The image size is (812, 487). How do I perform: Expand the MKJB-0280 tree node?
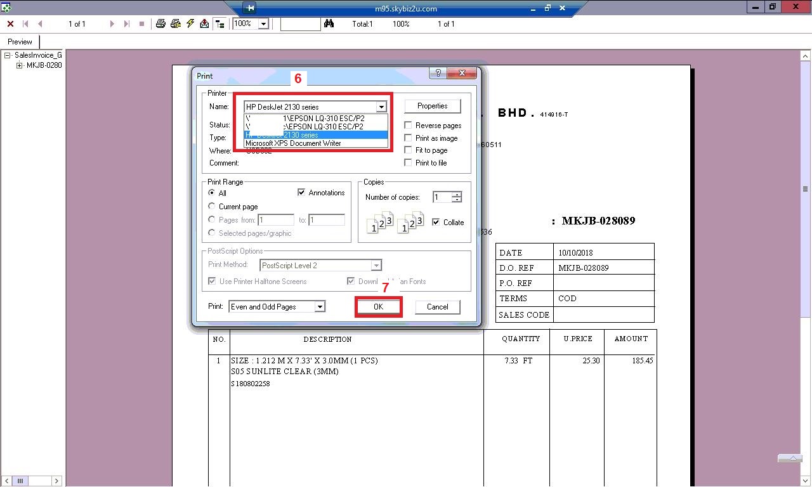[20, 65]
